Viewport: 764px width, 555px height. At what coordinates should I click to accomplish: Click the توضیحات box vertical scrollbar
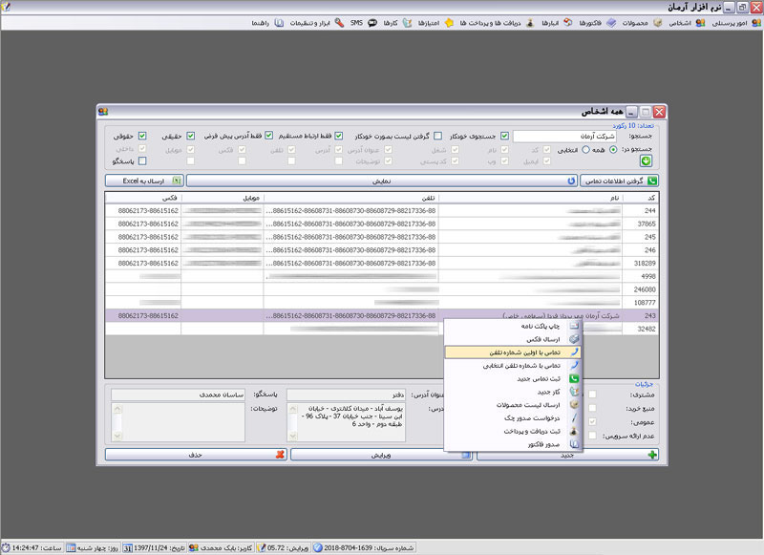[x=117, y=422]
